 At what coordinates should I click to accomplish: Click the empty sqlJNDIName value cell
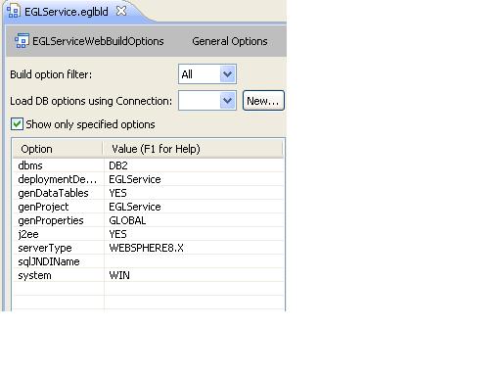(194, 261)
